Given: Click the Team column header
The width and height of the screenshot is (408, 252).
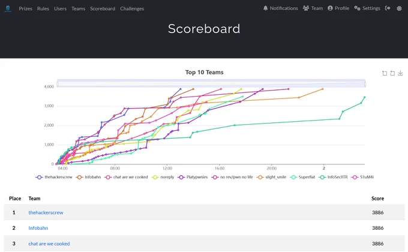Looking at the screenshot, I should (34, 199).
